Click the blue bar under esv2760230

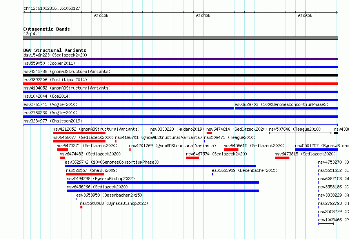(x=180, y=117)
